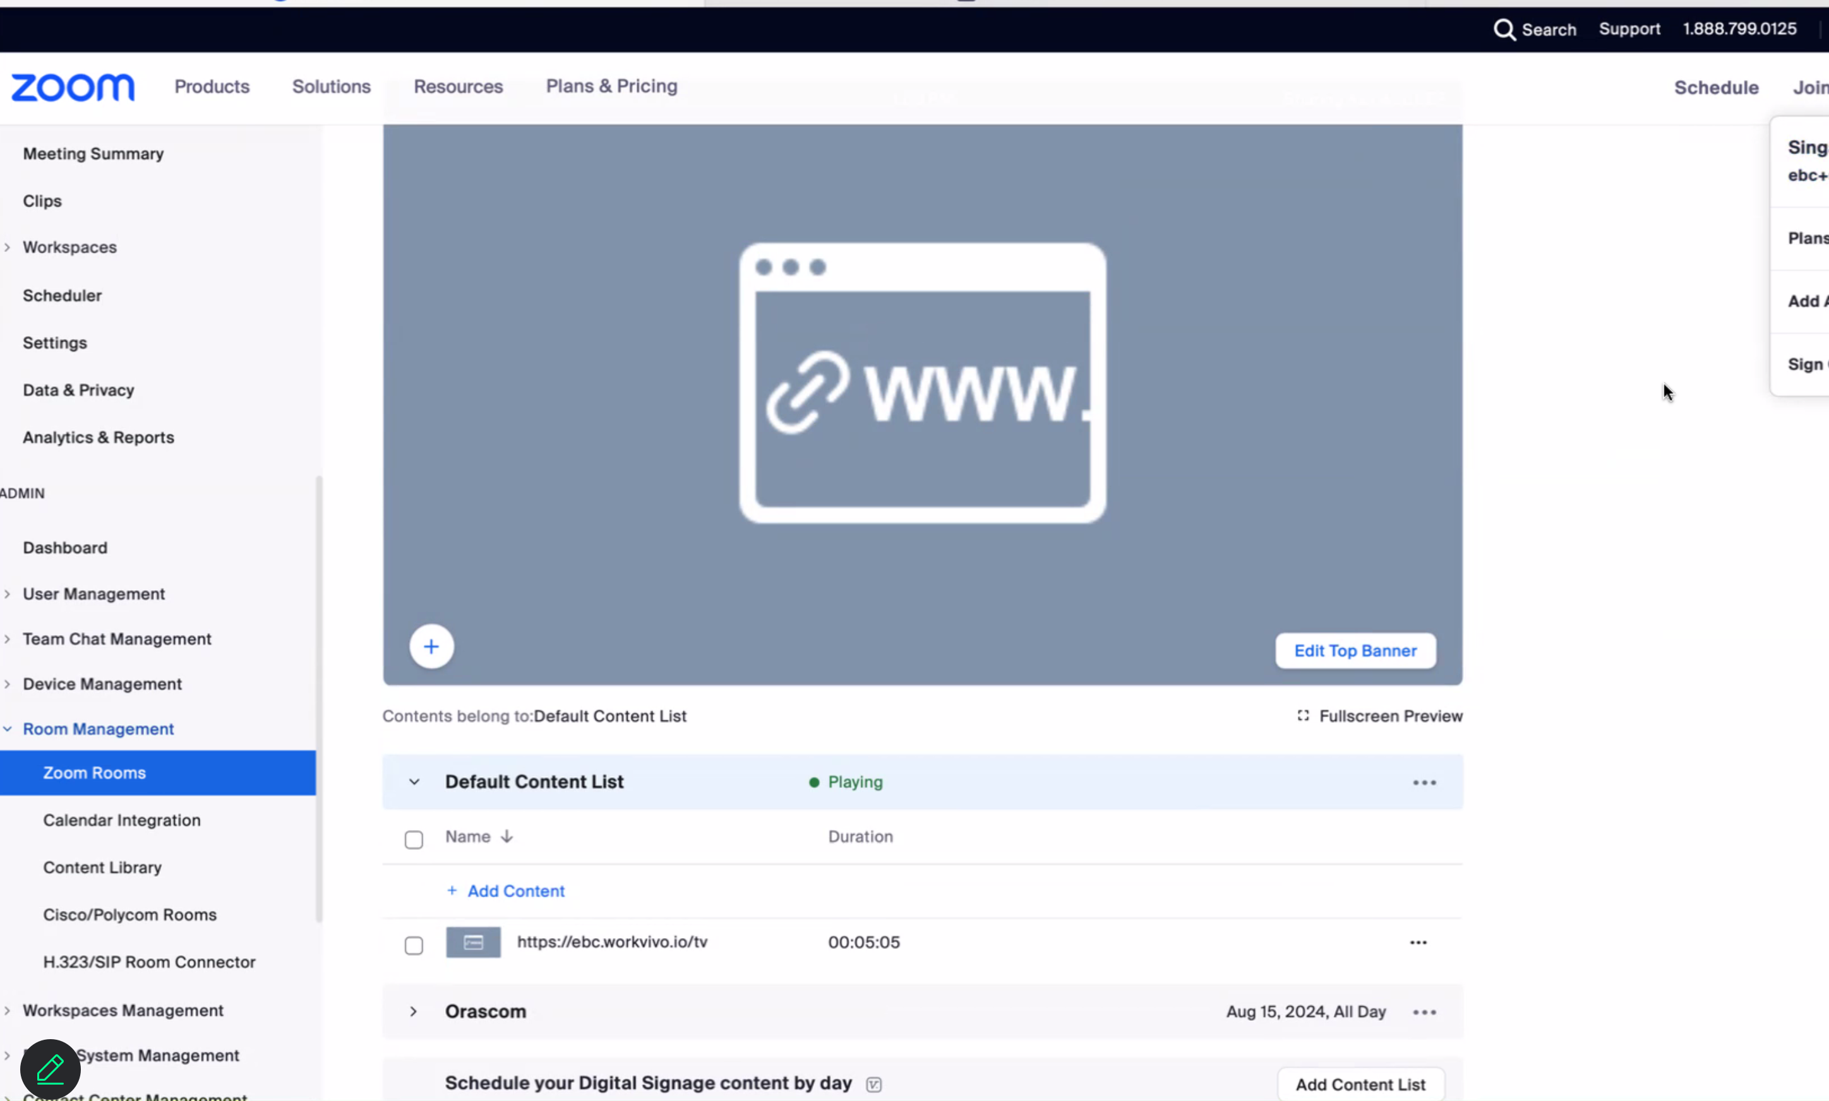Click Schedule in top navigation
The image size is (1829, 1101).
[1715, 88]
